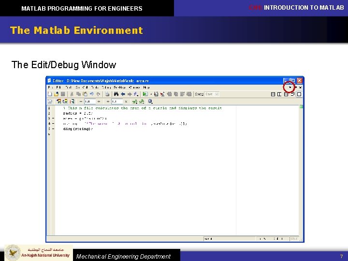Open the Help menu
The width and height of the screenshot is (348, 261).
tap(146, 87)
